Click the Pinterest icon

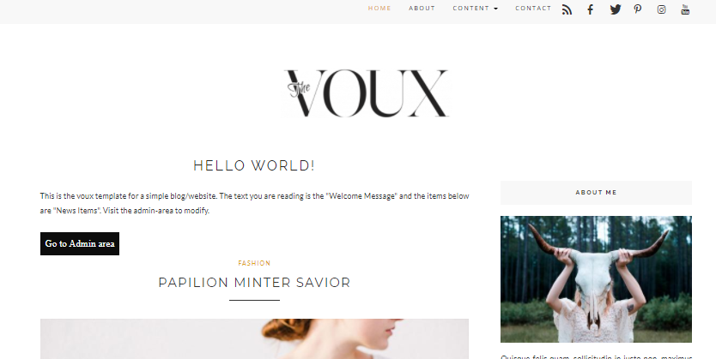[x=638, y=9]
